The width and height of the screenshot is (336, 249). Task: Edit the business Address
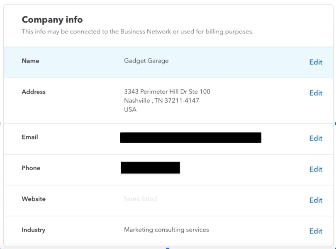pyautogui.click(x=316, y=93)
